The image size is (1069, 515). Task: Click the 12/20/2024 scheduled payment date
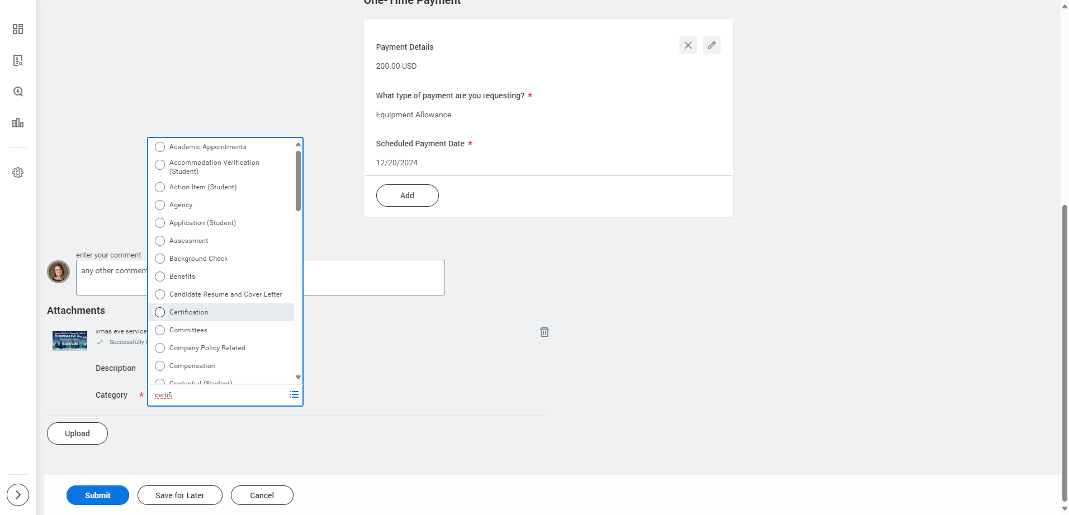point(397,163)
